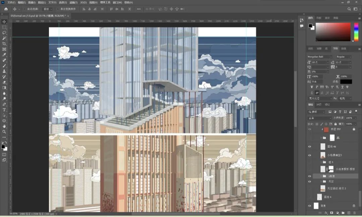Viewport: 362px width, 217px height.
Task: Select the Eraser tool
Action: [4, 82]
